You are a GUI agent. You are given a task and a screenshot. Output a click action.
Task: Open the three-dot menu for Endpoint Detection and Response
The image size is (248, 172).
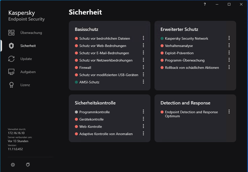click(x=229, y=111)
